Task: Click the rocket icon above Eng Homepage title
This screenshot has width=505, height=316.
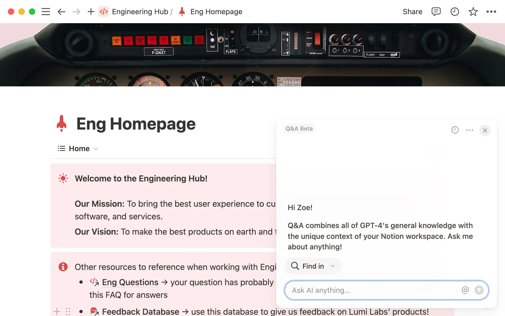Action: point(62,123)
